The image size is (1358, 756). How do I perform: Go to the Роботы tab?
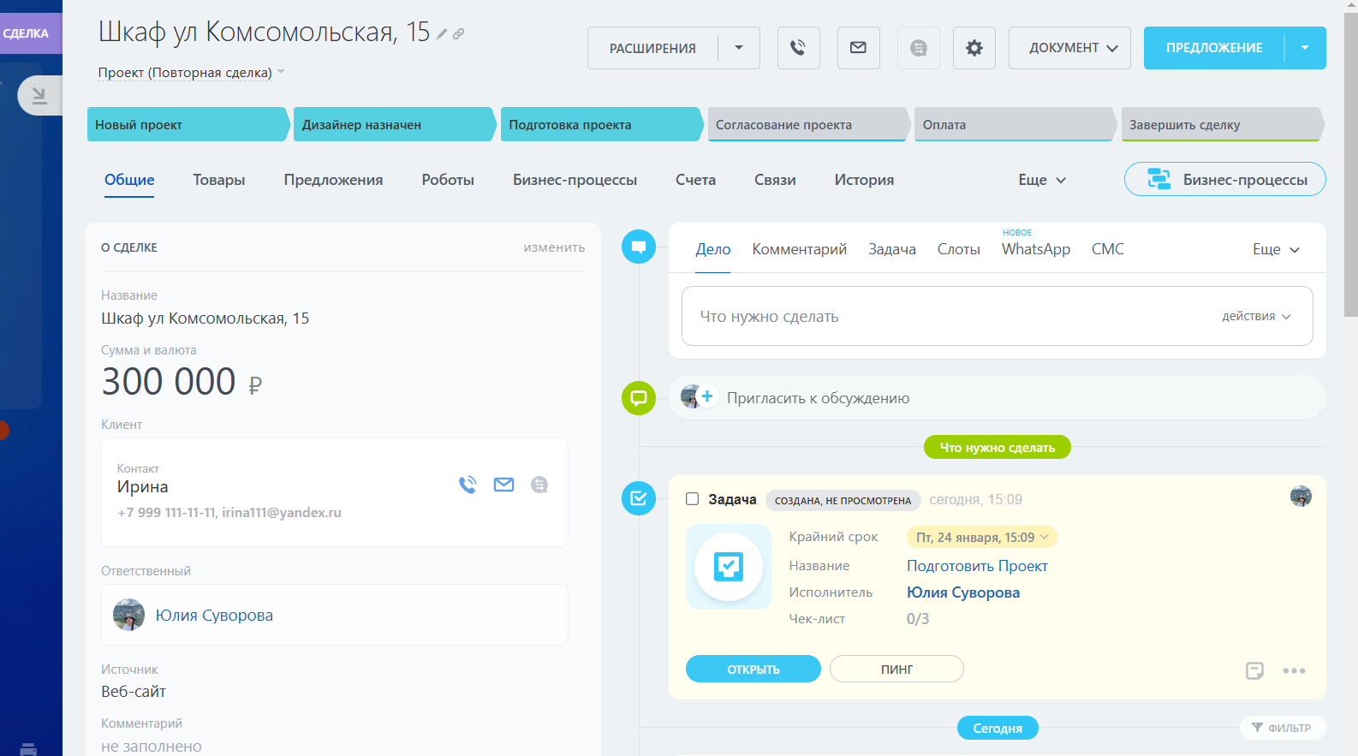[448, 180]
